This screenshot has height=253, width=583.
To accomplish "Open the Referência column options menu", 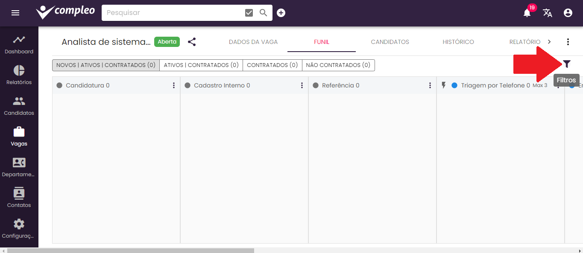I will tap(430, 85).
